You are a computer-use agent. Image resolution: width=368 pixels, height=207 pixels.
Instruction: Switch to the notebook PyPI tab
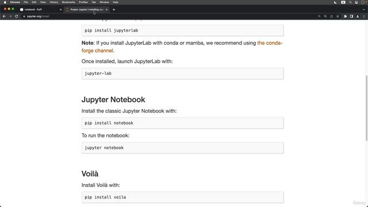(40, 10)
